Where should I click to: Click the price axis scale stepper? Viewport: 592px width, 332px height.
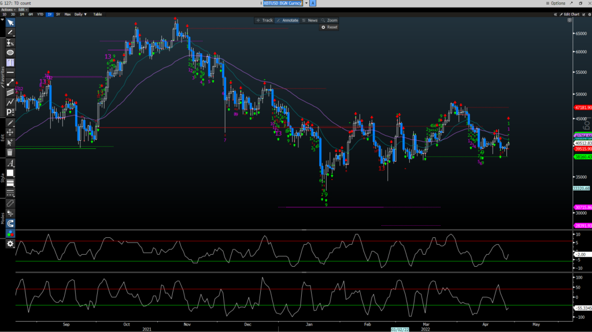569,20
